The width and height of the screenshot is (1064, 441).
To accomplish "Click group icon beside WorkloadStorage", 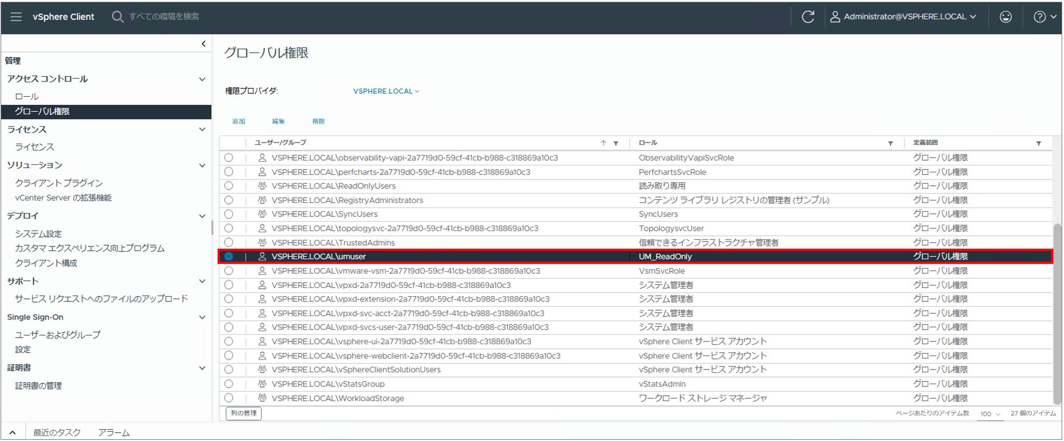I will [262, 398].
